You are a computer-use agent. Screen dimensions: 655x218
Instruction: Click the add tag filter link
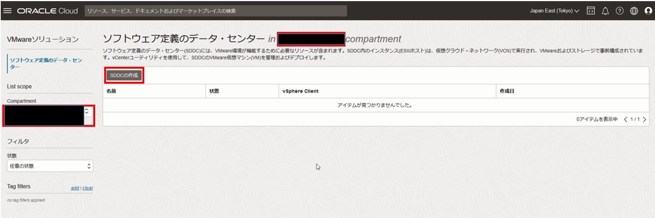pos(75,188)
